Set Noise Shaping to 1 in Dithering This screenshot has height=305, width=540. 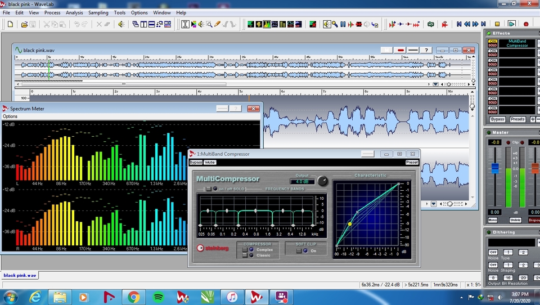point(508,265)
